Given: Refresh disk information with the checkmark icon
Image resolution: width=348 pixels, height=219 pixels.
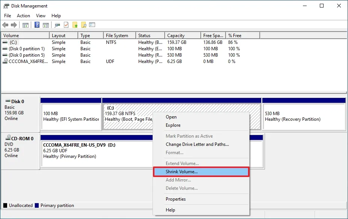Looking at the screenshot, I should (65, 25).
